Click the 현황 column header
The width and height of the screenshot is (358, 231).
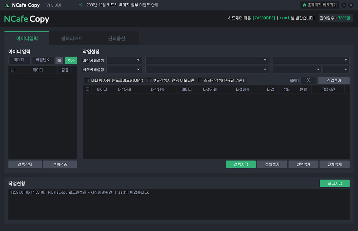coord(303,89)
